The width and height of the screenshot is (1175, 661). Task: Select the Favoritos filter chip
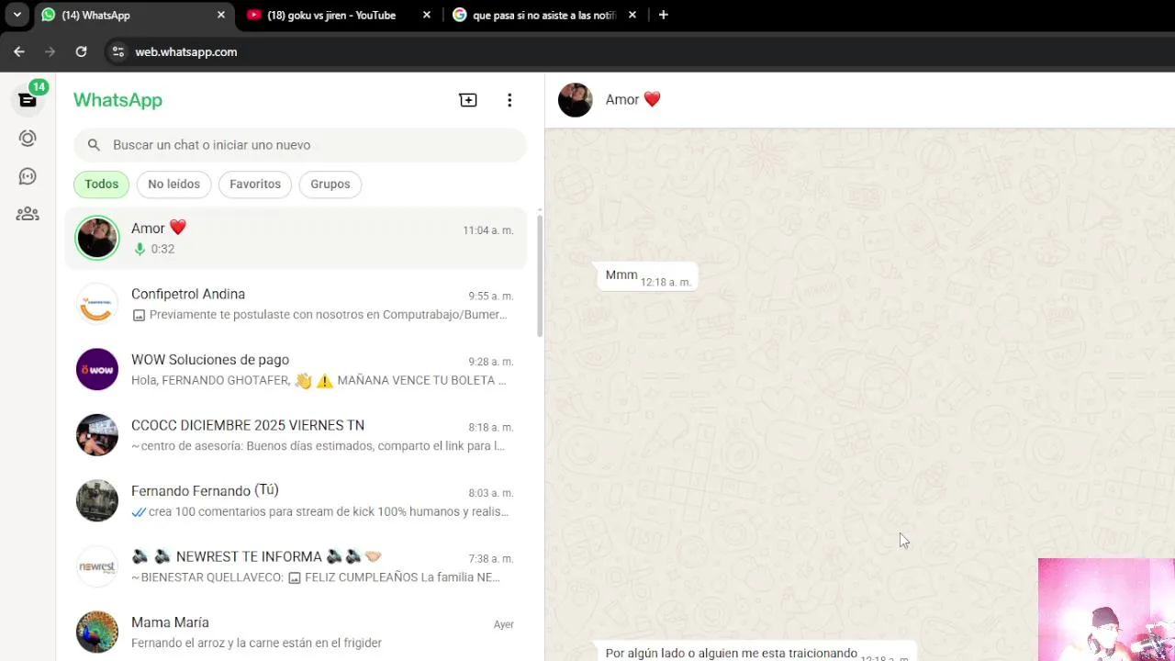coord(255,185)
